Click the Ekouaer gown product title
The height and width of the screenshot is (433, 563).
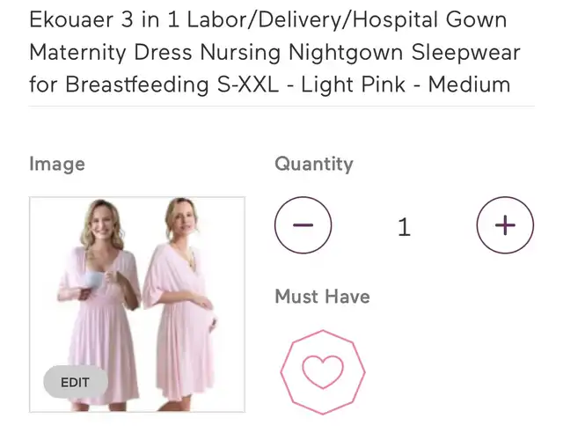click(274, 52)
